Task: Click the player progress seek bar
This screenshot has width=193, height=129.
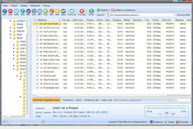Action: click(166, 108)
